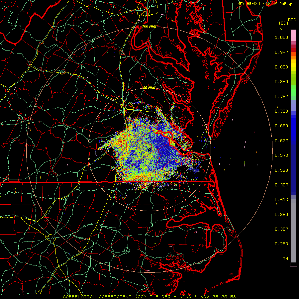This screenshot has height=299, width=299.
Task: Select the 0.680 legend value
Action: (281, 126)
